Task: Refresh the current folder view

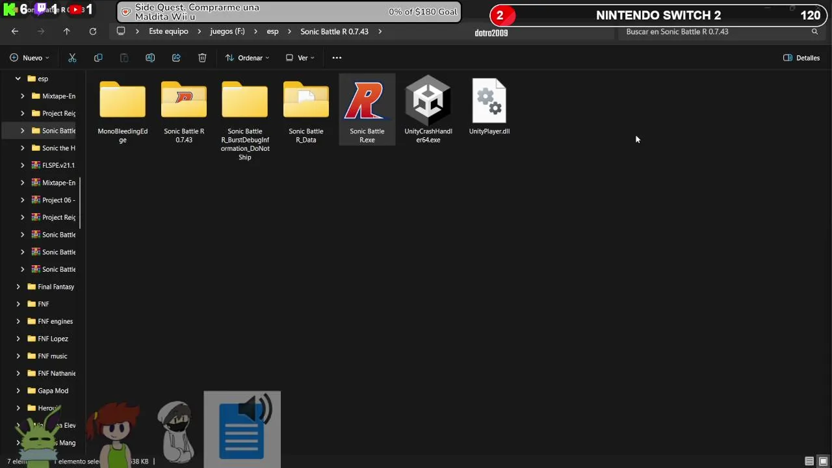Action: pyautogui.click(x=93, y=31)
